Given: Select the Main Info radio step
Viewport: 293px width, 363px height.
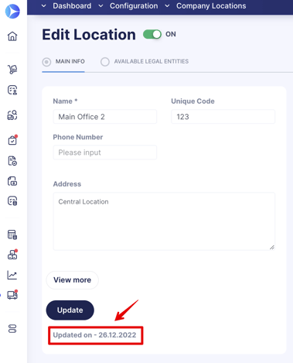Looking at the screenshot, I should [46, 62].
